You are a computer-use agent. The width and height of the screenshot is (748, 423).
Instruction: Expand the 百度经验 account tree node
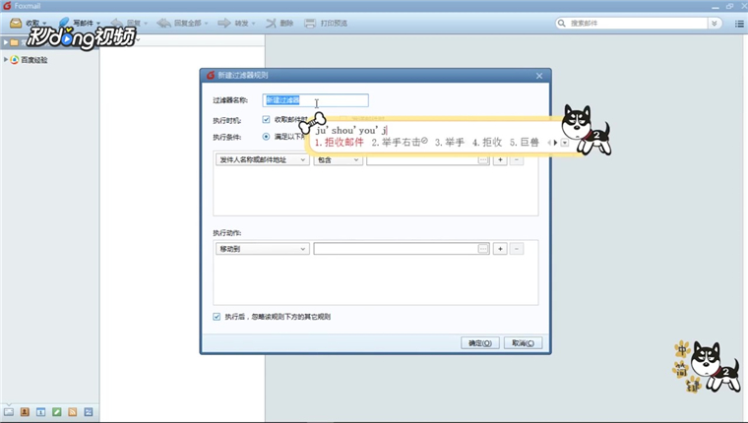coord(6,60)
